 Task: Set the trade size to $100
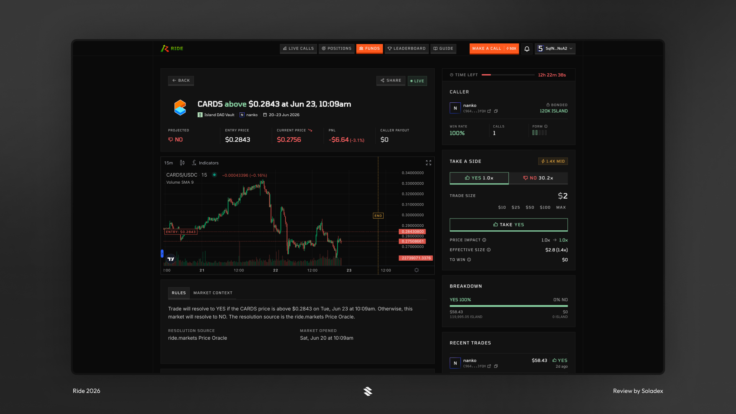(545, 207)
